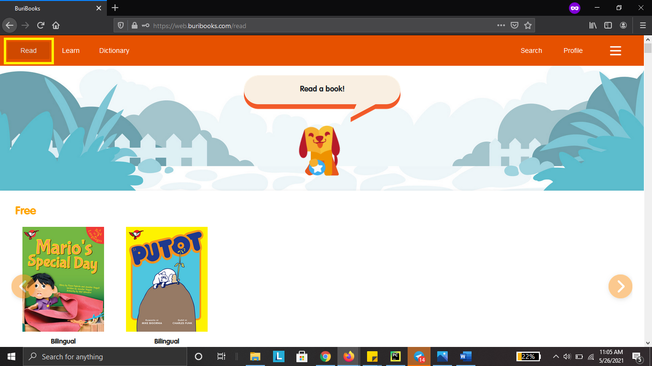Open the volume control in the tray

click(567, 356)
